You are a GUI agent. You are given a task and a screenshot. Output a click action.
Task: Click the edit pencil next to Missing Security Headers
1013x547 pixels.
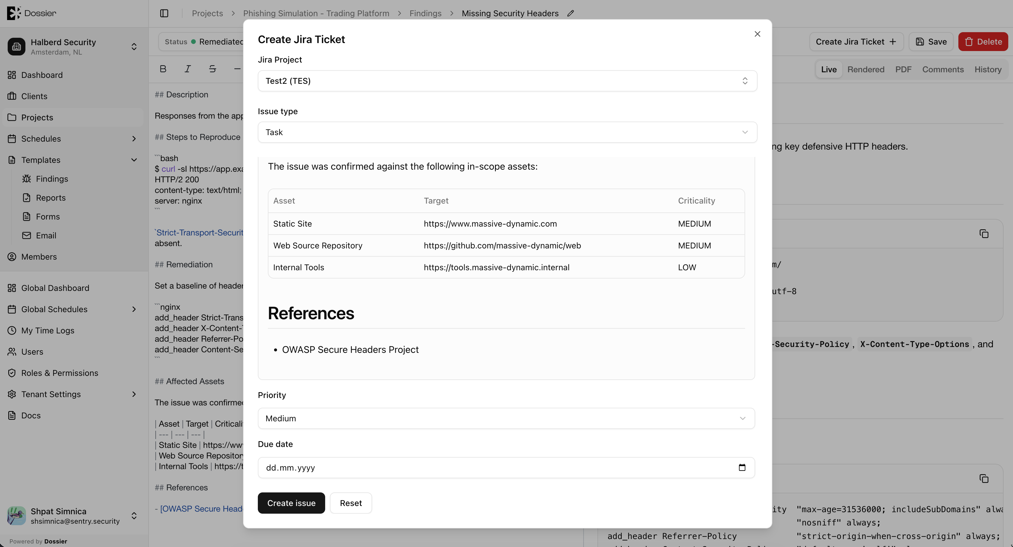[571, 13]
